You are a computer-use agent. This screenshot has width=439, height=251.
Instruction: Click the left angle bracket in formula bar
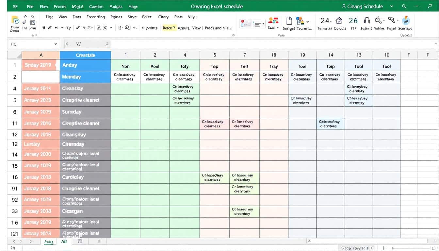(x=67, y=44)
